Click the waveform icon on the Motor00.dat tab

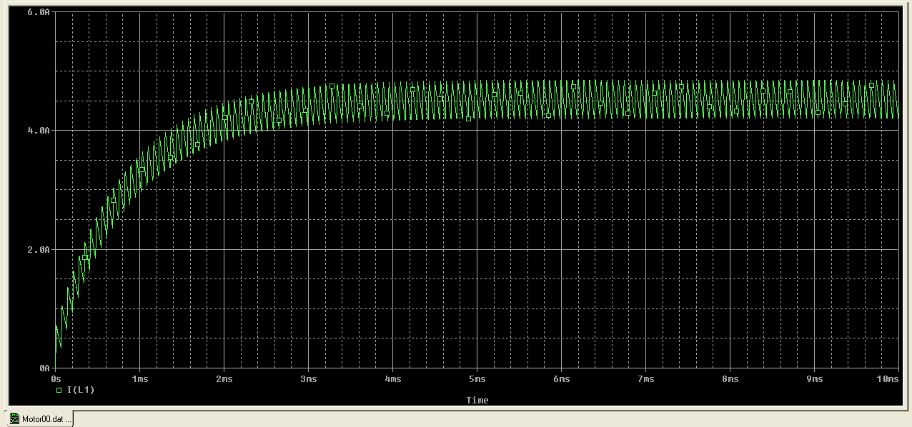pyautogui.click(x=14, y=419)
